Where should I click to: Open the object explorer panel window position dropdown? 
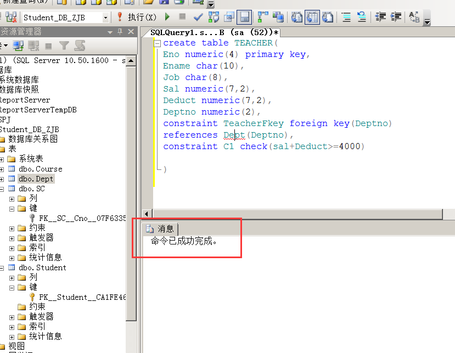coord(110,32)
